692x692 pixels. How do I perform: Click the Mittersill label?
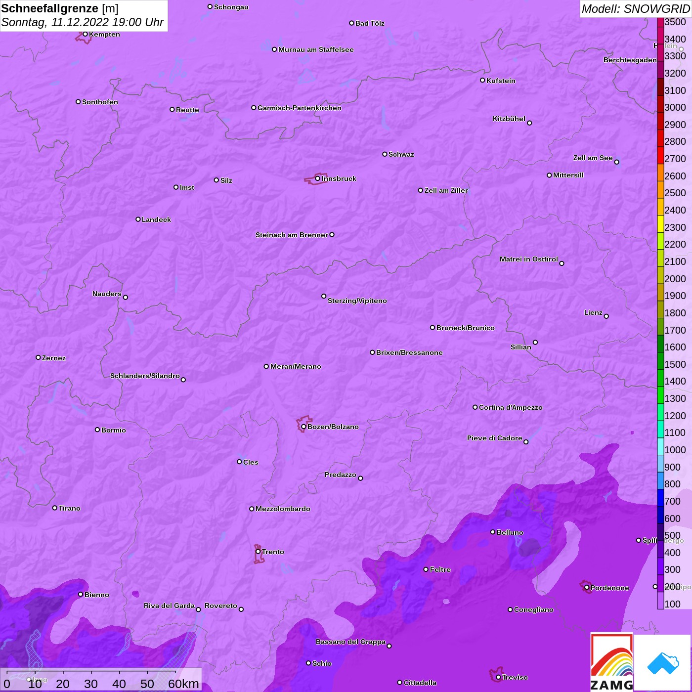568,175
